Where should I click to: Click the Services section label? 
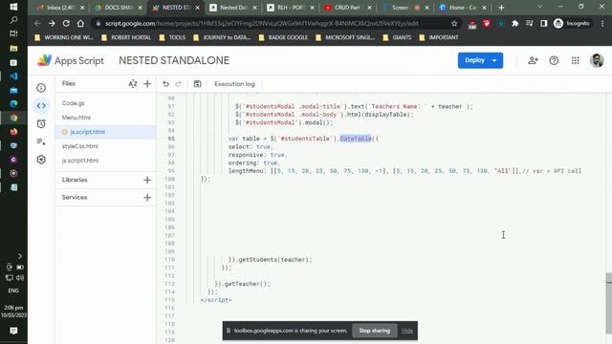75,198
